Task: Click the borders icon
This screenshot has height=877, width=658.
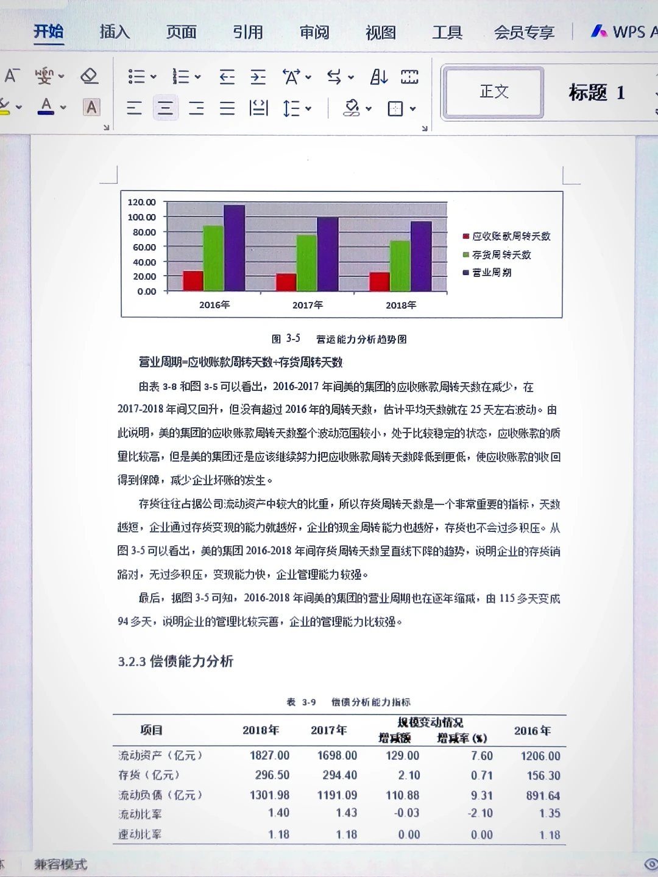Action: pos(395,109)
